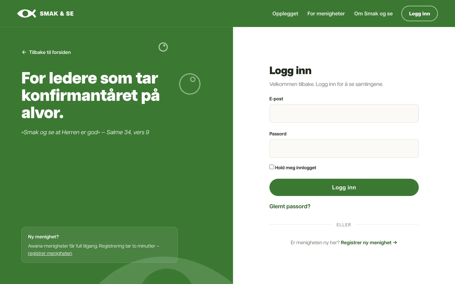
Task: Click the Passord field label
Action: pyautogui.click(x=278, y=134)
